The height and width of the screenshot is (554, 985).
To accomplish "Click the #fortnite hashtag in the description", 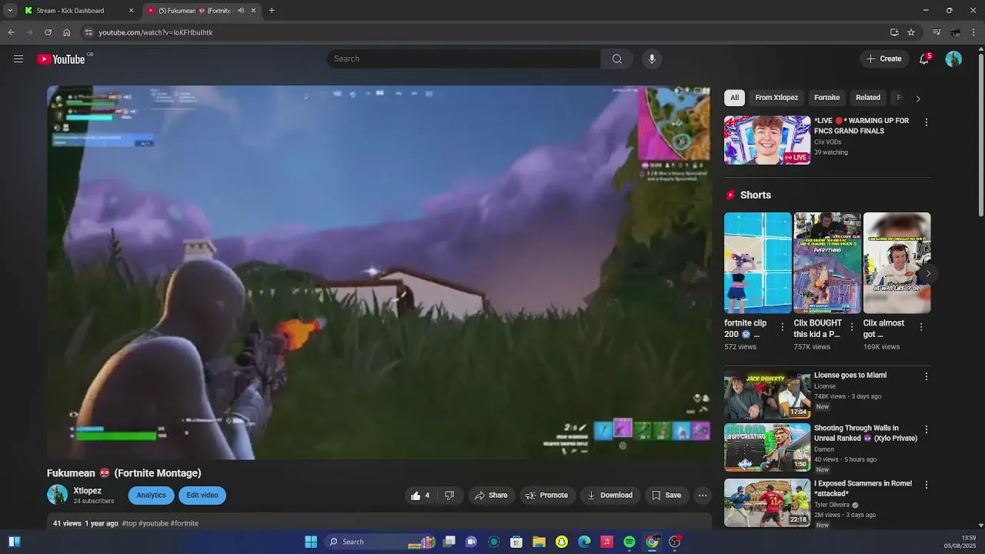I will 185,523.
